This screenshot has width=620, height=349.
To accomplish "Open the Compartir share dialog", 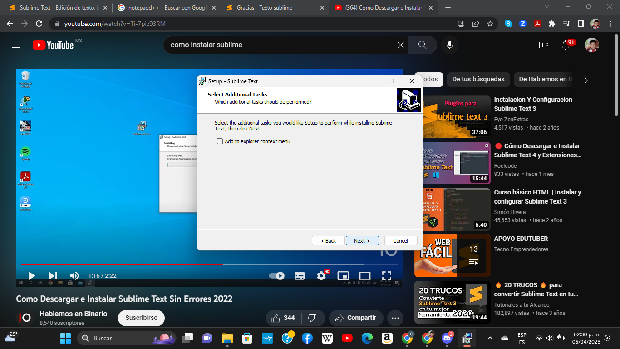I will tap(356, 318).
